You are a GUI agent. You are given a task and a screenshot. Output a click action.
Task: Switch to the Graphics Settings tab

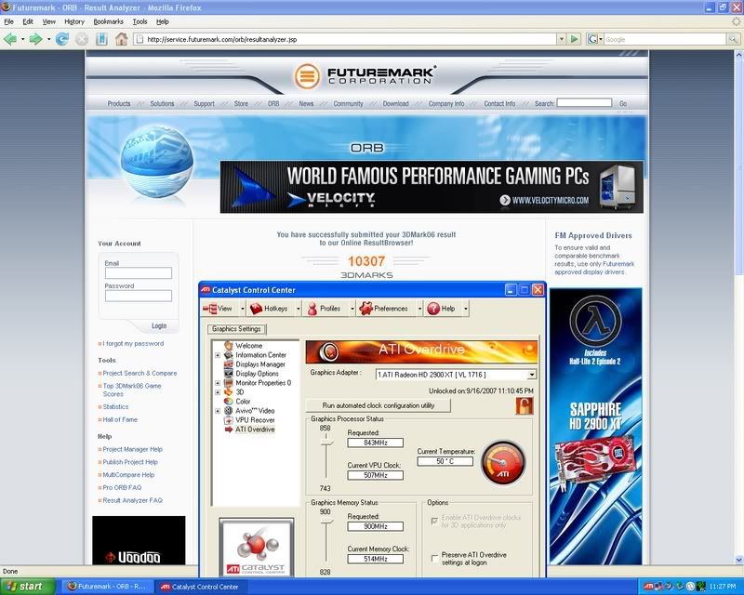coord(236,329)
